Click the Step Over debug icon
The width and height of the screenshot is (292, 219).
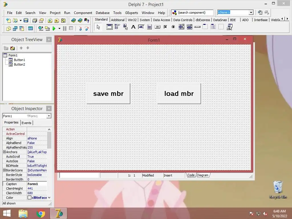coord(87,29)
